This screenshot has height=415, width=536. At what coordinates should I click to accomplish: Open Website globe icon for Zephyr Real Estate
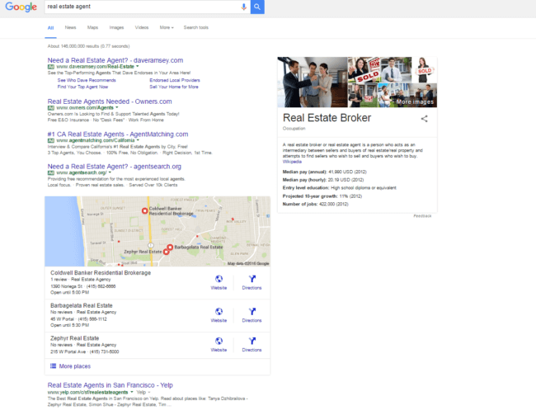pyautogui.click(x=219, y=341)
